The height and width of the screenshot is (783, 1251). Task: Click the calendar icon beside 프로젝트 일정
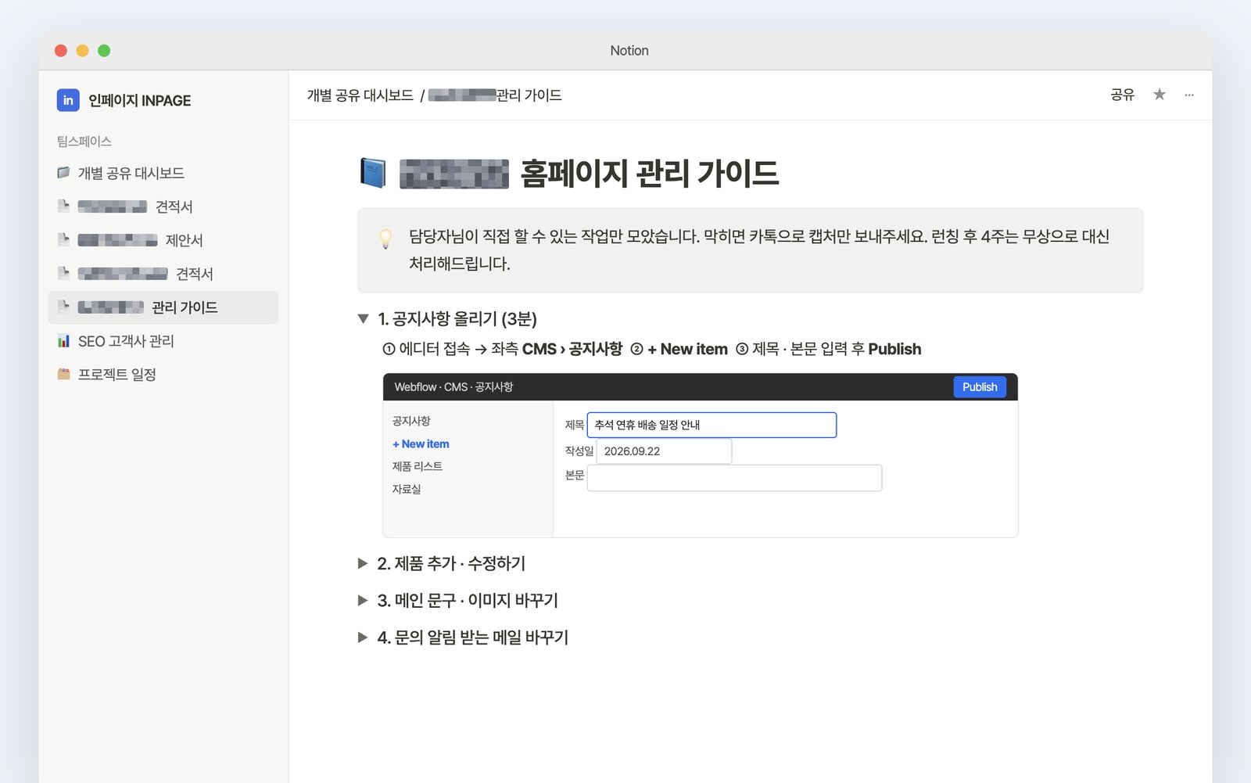63,374
